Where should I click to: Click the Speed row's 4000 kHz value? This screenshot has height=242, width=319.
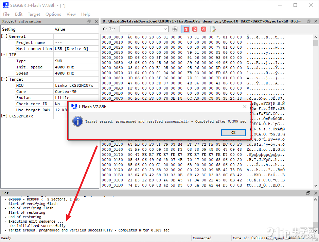coord(64,73)
